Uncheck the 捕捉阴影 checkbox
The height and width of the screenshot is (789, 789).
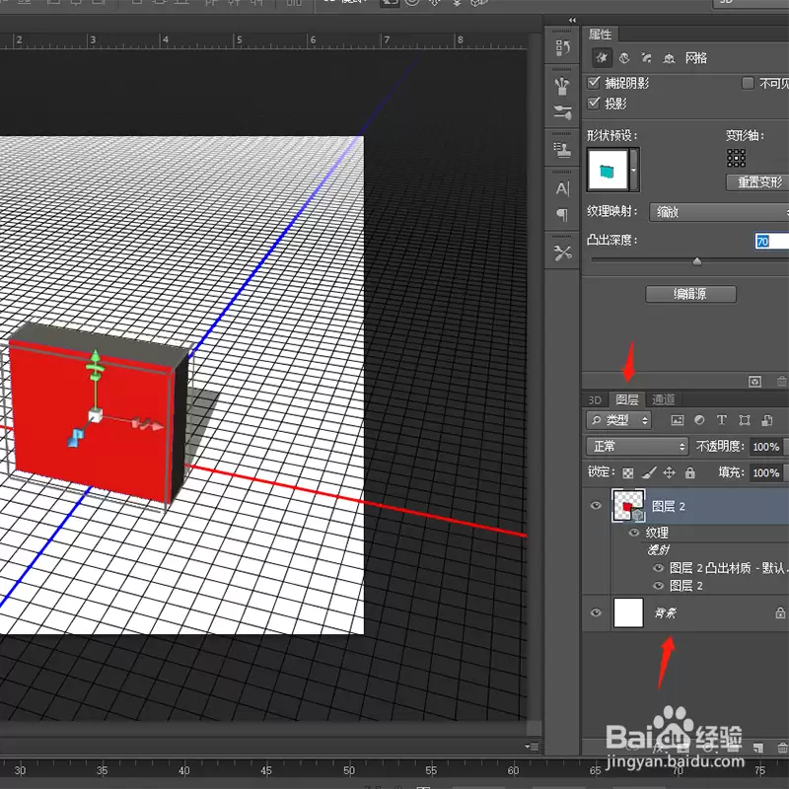594,83
